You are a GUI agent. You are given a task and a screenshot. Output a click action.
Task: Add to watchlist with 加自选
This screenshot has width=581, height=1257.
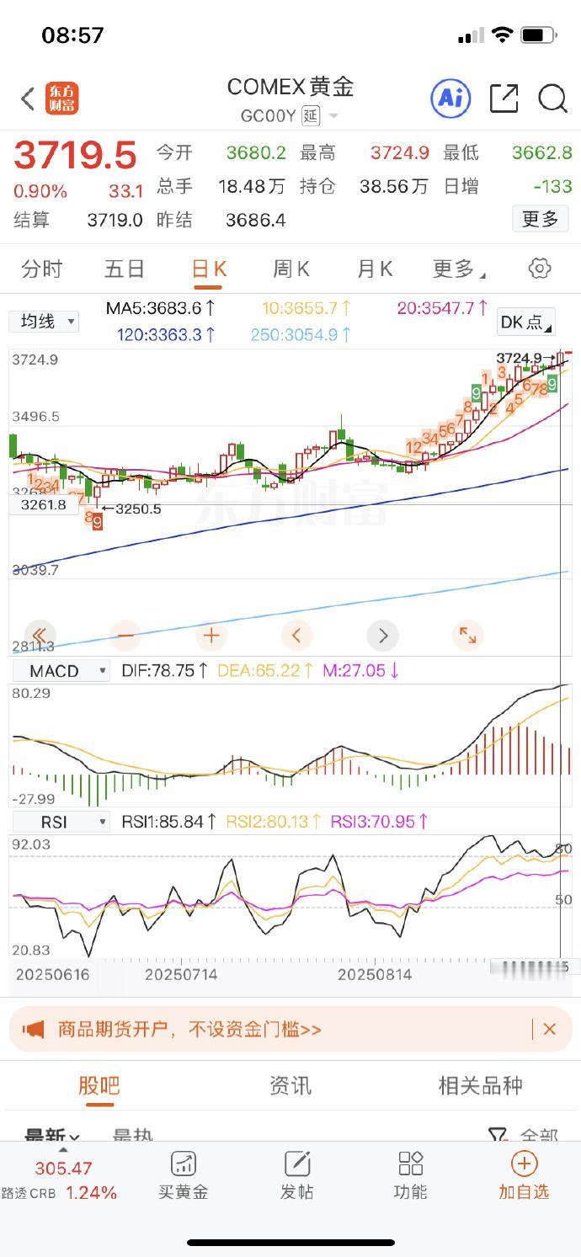(524, 1175)
